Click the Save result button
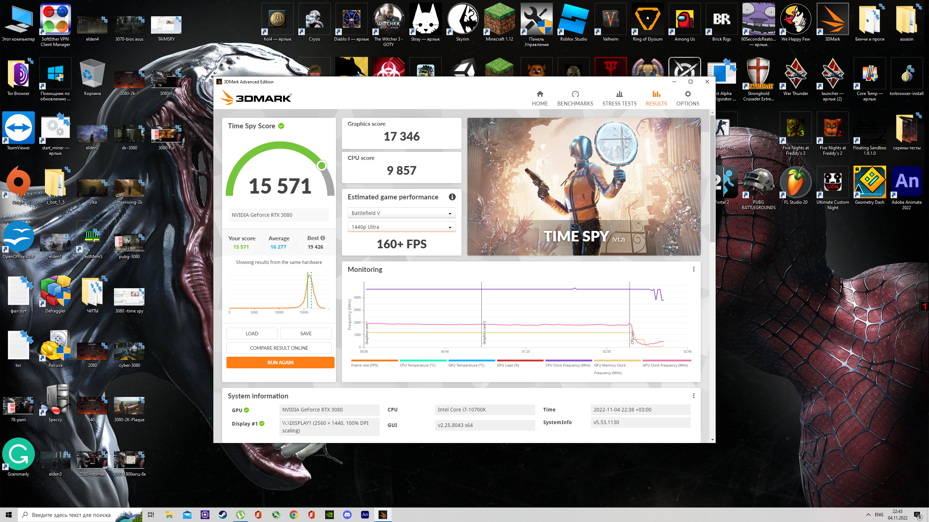Image resolution: width=929 pixels, height=522 pixels. click(x=306, y=333)
